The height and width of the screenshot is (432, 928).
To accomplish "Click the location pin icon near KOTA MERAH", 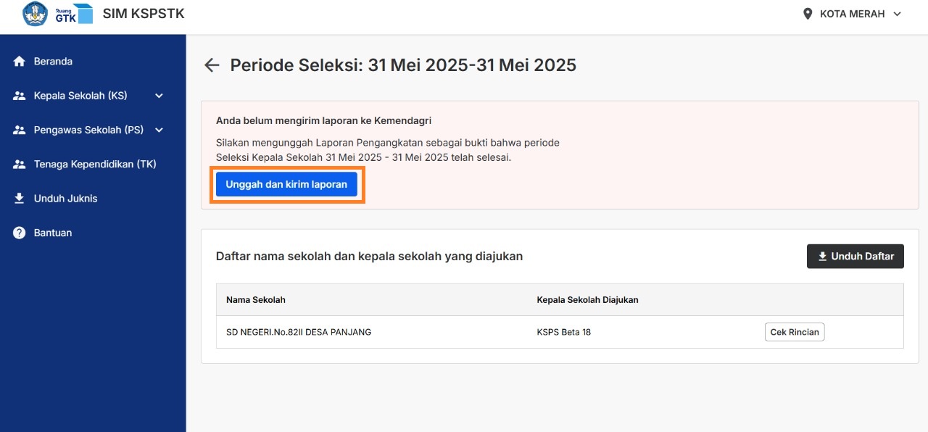I will pyautogui.click(x=808, y=14).
